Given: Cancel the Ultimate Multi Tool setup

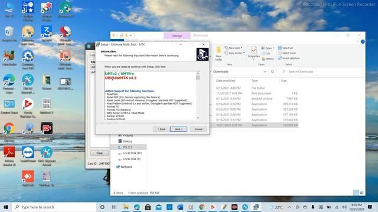Looking at the screenshot, I should tap(198, 130).
